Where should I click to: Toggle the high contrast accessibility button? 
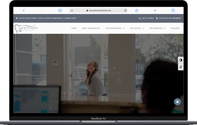181,60
